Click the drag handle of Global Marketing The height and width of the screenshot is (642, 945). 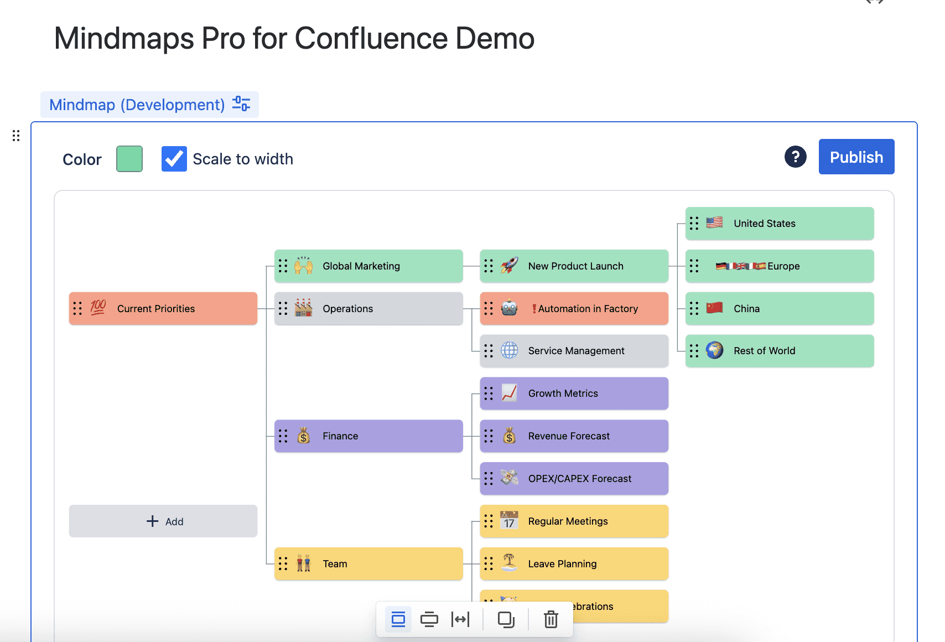(283, 266)
